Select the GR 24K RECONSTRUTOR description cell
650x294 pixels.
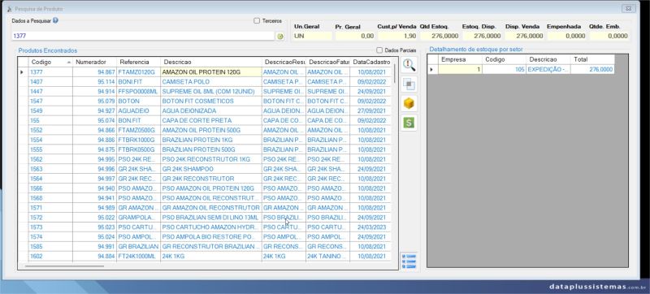pyautogui.click(x=211, y=179)
